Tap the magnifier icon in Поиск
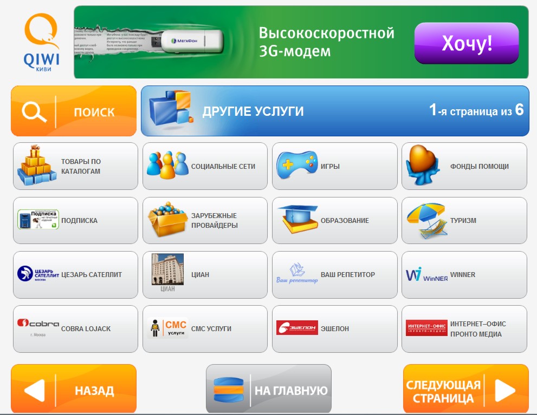The height and width of the screenshot is (415, 537). 34,112
